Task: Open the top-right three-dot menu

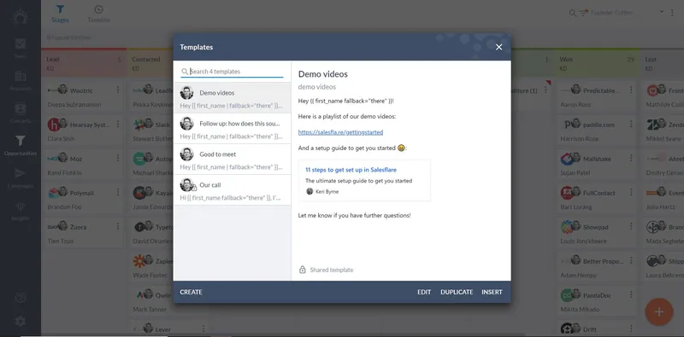Action: click(x=672, y=13)
